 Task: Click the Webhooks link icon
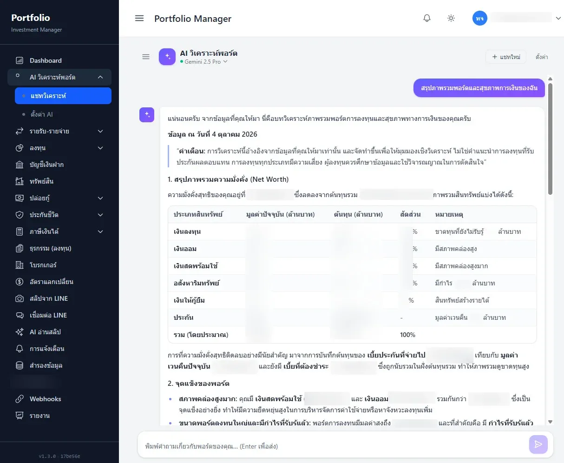click(20, 399)
